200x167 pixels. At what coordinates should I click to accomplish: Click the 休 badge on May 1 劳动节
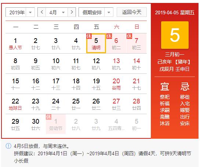[x=48, y=117]
